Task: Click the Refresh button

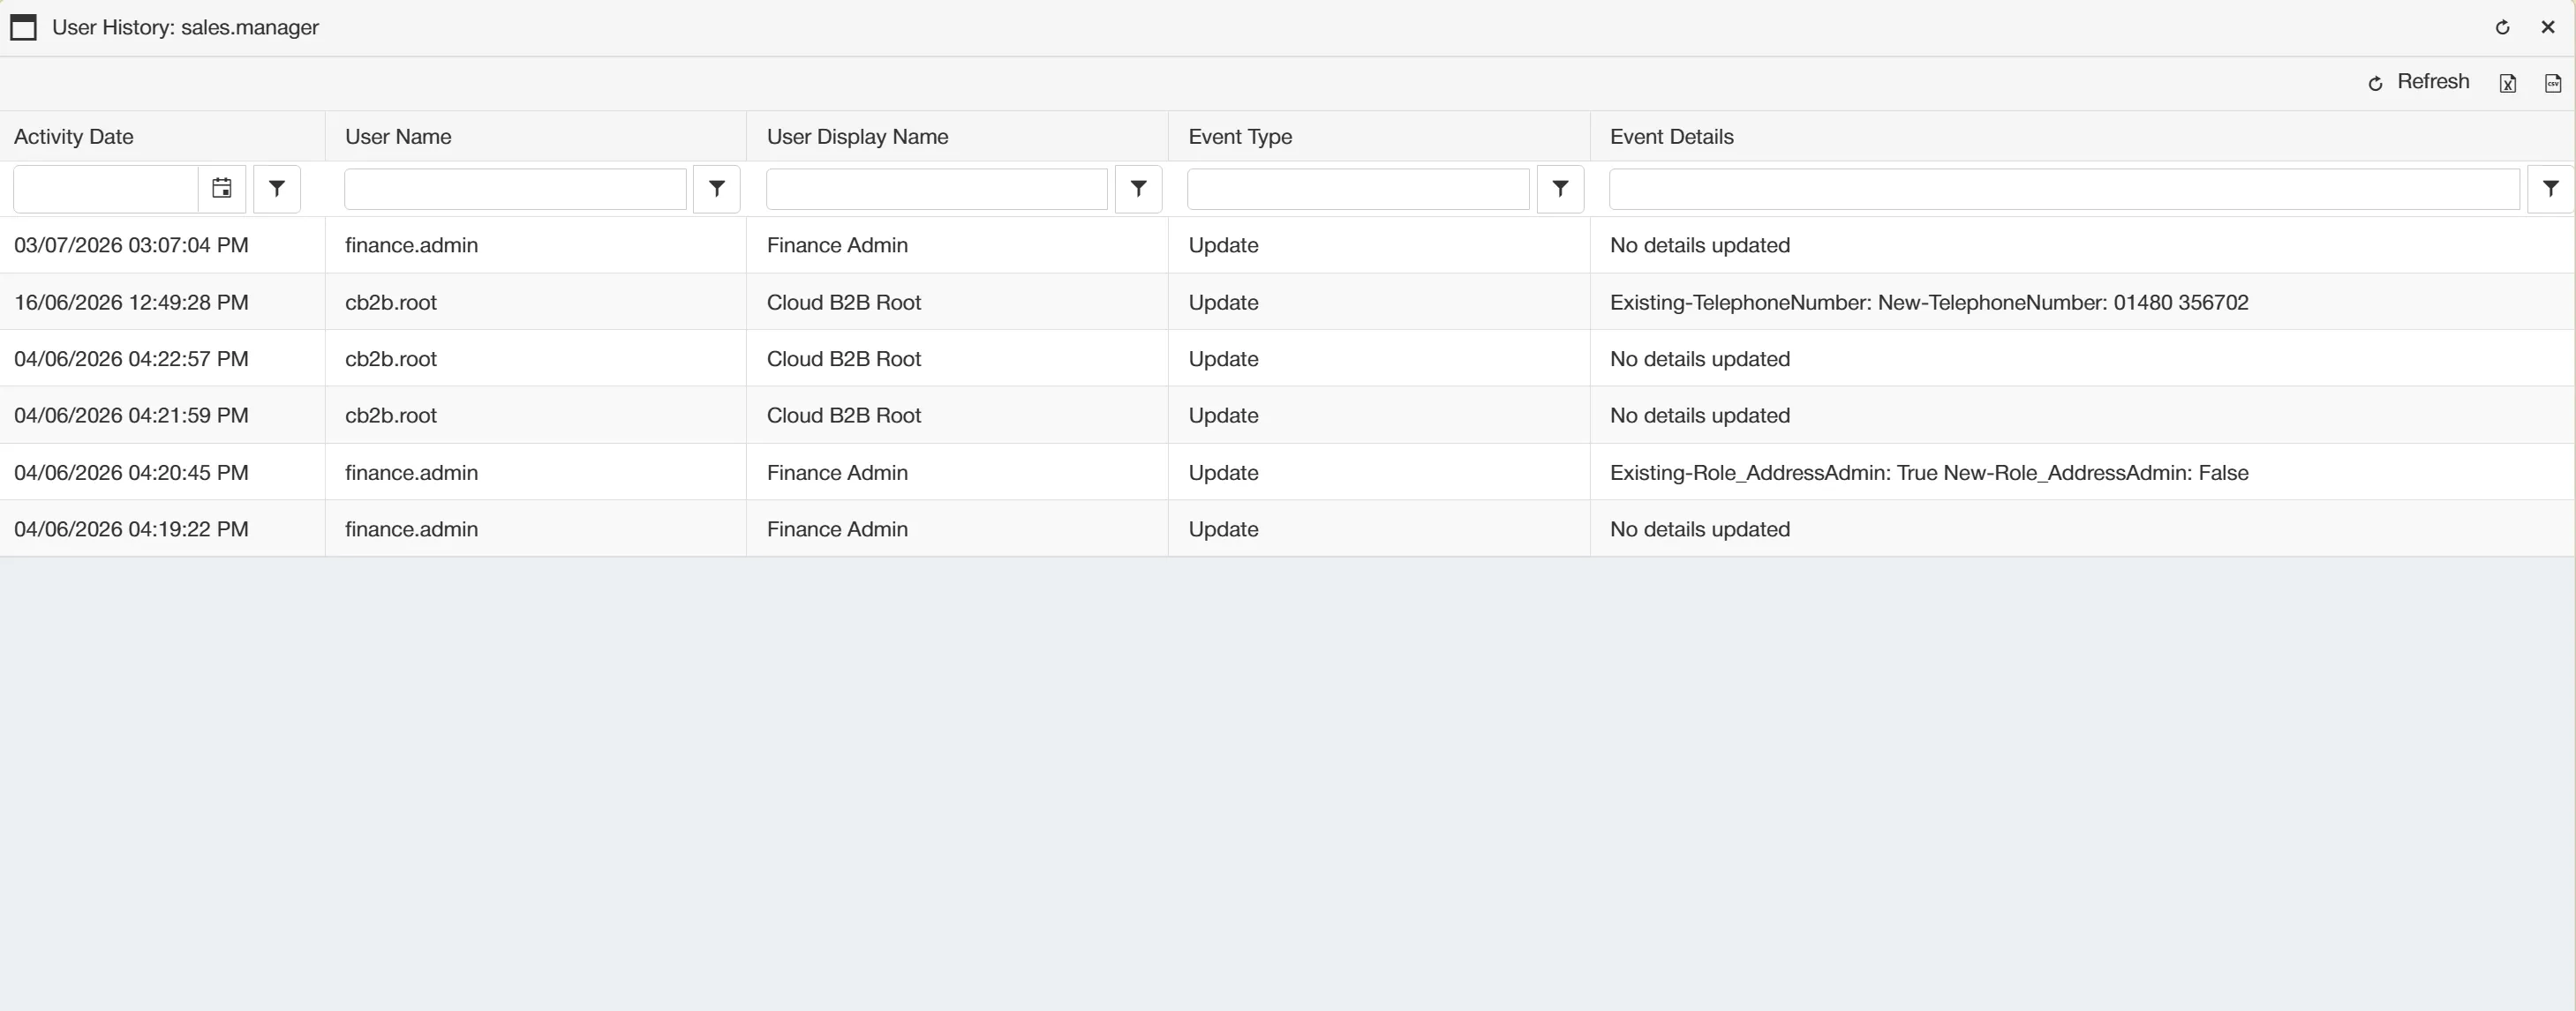Action: 2418,82
